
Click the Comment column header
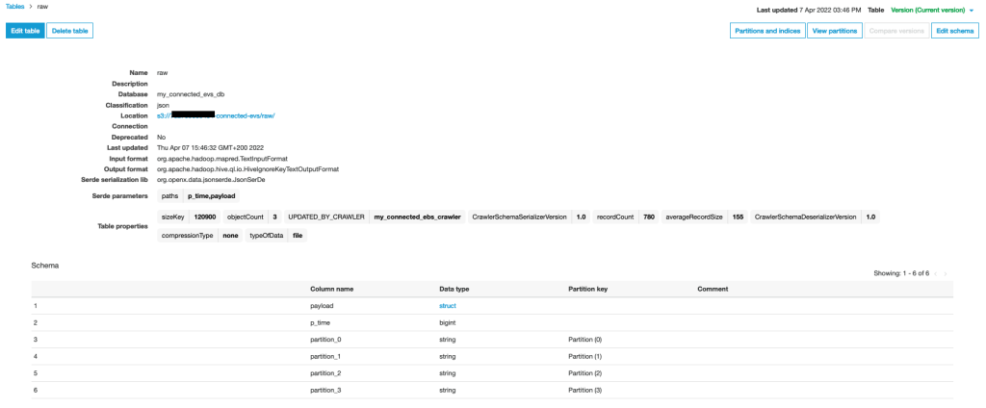[713, 289]
